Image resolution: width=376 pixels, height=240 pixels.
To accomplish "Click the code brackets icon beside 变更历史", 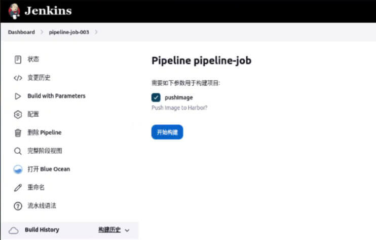I will click(18, 78).
